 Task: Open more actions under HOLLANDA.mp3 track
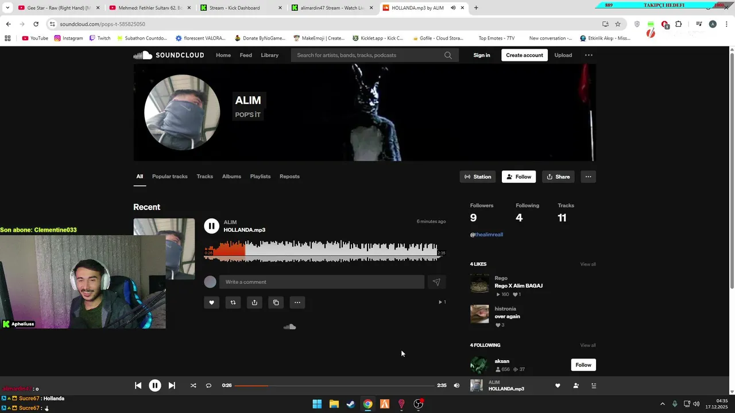pos(297,302)
